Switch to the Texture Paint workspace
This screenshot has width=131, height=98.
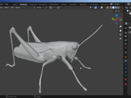click(54, 4)
